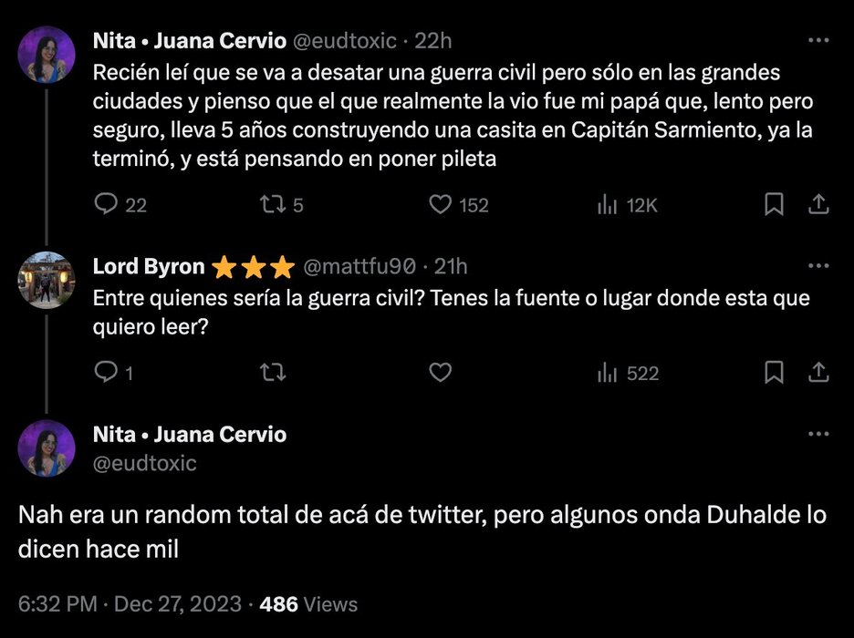This screenshot has height=638, width=854.
Task: Share the first tweet by Nita
Action: point(818,205)
